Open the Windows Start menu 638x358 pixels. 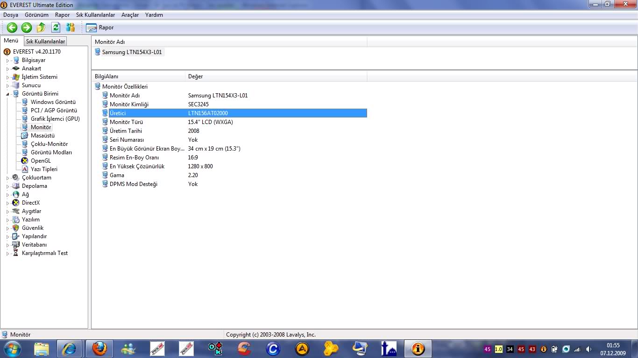pos(12,349)
